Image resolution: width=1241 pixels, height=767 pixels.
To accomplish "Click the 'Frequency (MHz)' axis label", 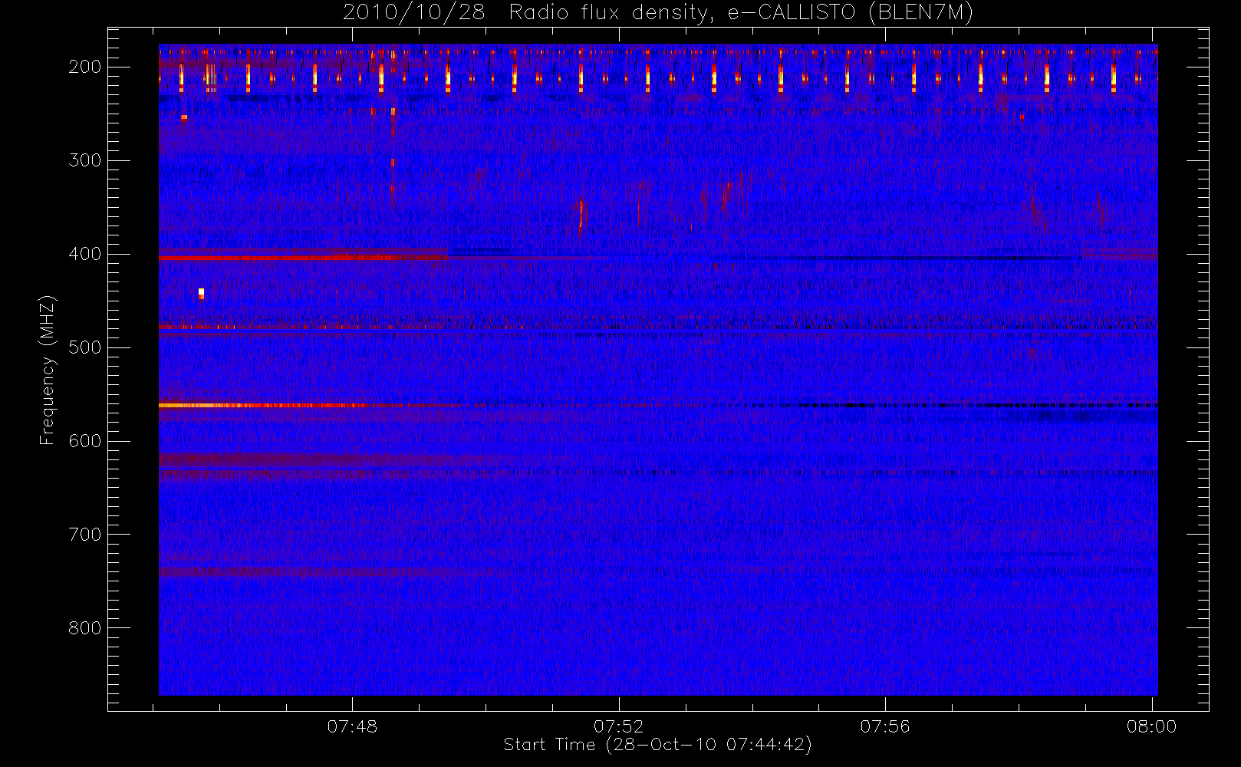I will click(x=48, y=369).
